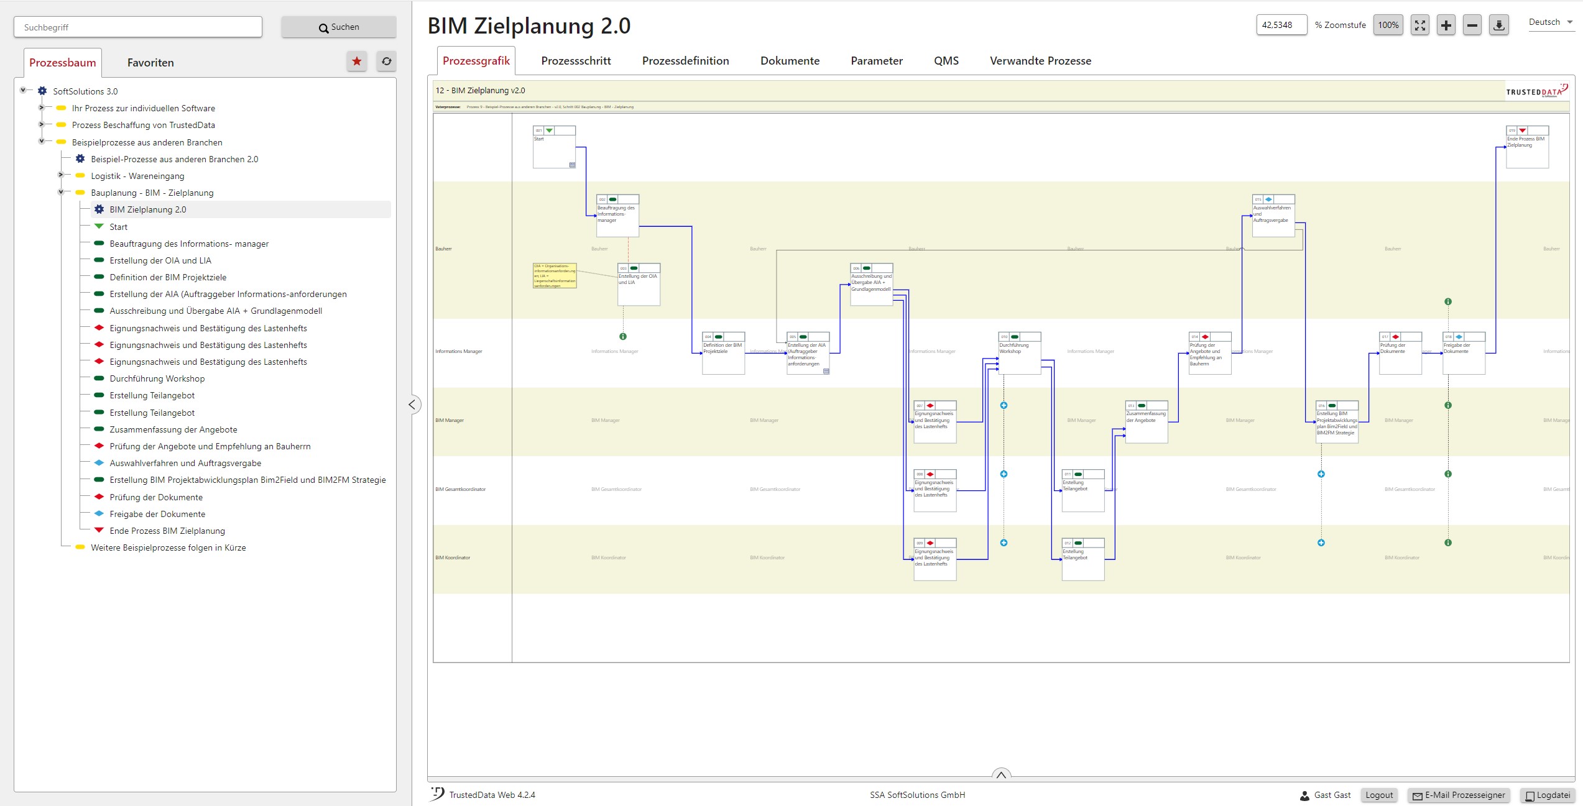
Task: Select Erstellung der OIA und LIA in tree
Action: point(160,260)
